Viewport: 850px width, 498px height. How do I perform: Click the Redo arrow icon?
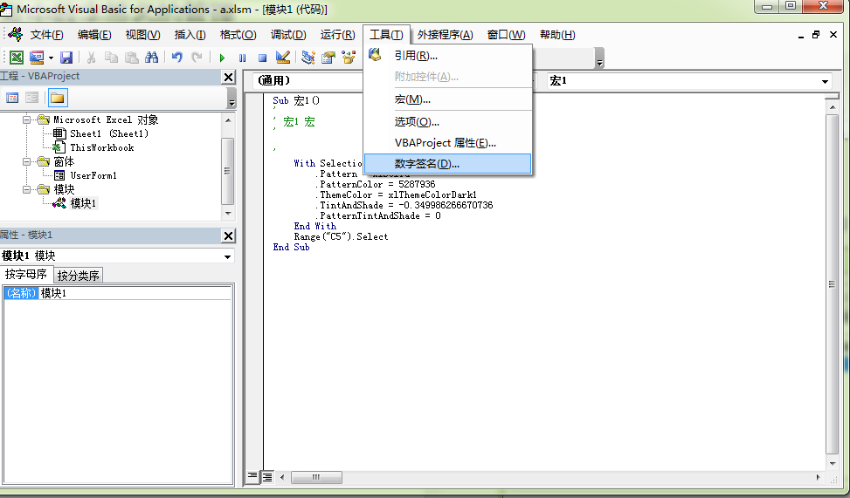(x=197, y=57)
